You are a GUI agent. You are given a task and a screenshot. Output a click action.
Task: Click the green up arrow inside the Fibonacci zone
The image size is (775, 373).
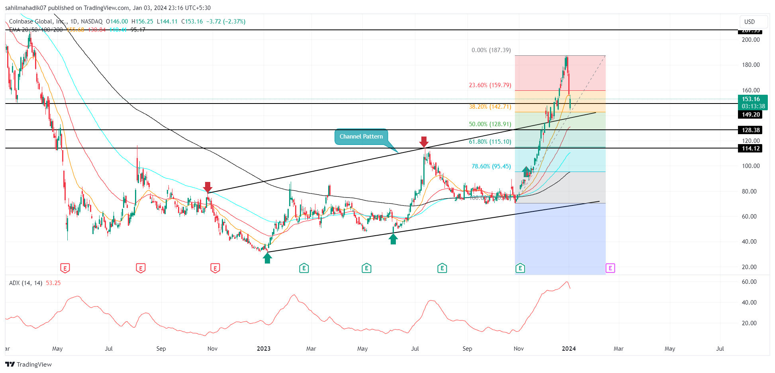[x=526, y=172]
